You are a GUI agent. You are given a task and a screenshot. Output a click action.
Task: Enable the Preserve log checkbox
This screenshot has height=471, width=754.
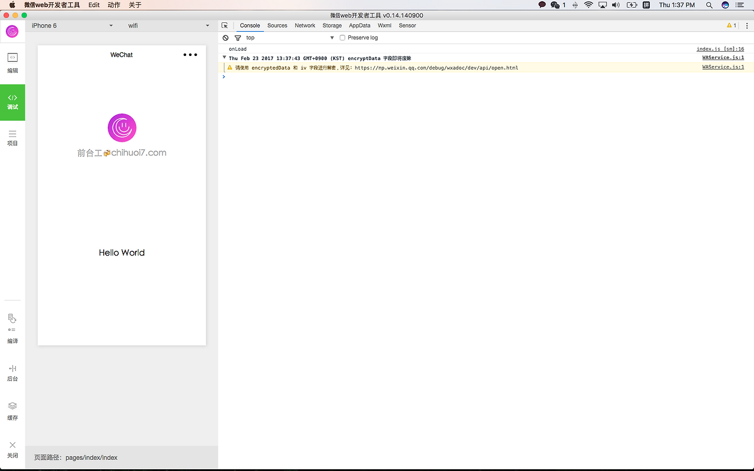tap(342, 37)
